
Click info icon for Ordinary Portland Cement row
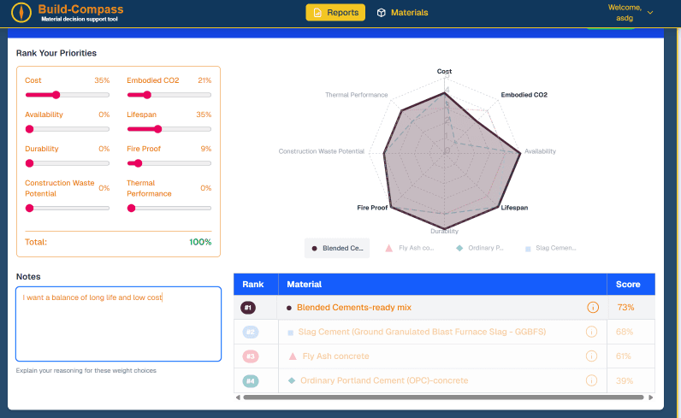coord(591,380)
